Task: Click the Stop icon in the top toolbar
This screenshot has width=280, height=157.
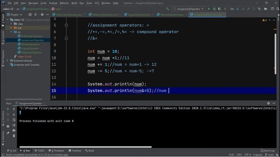Action: pyautogui.click(x=225, y=9)
